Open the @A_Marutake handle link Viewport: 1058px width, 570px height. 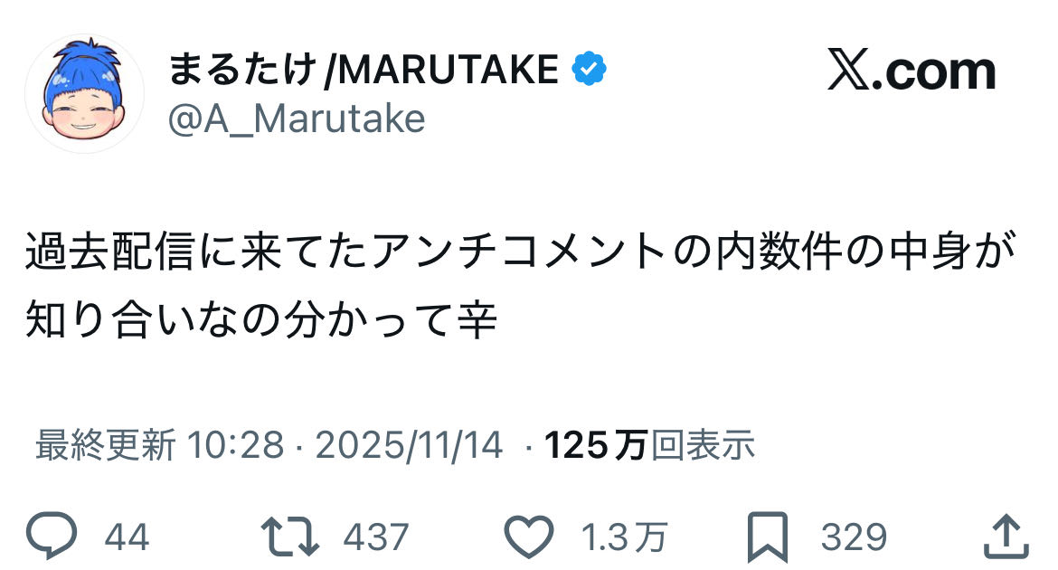(297, 118)
